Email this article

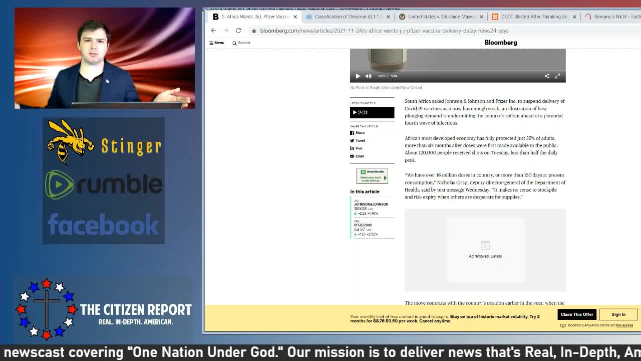pyautogui.click(x=357, y=156)
